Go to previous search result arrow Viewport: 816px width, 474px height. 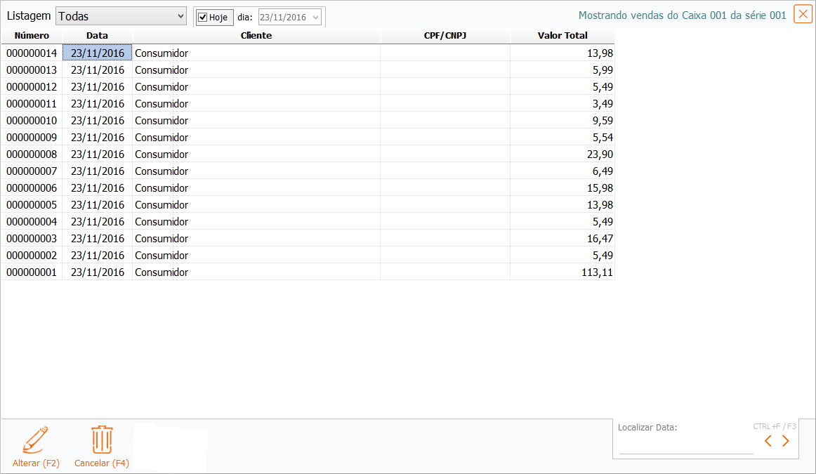pyautogui.click(x=768, y=442)
